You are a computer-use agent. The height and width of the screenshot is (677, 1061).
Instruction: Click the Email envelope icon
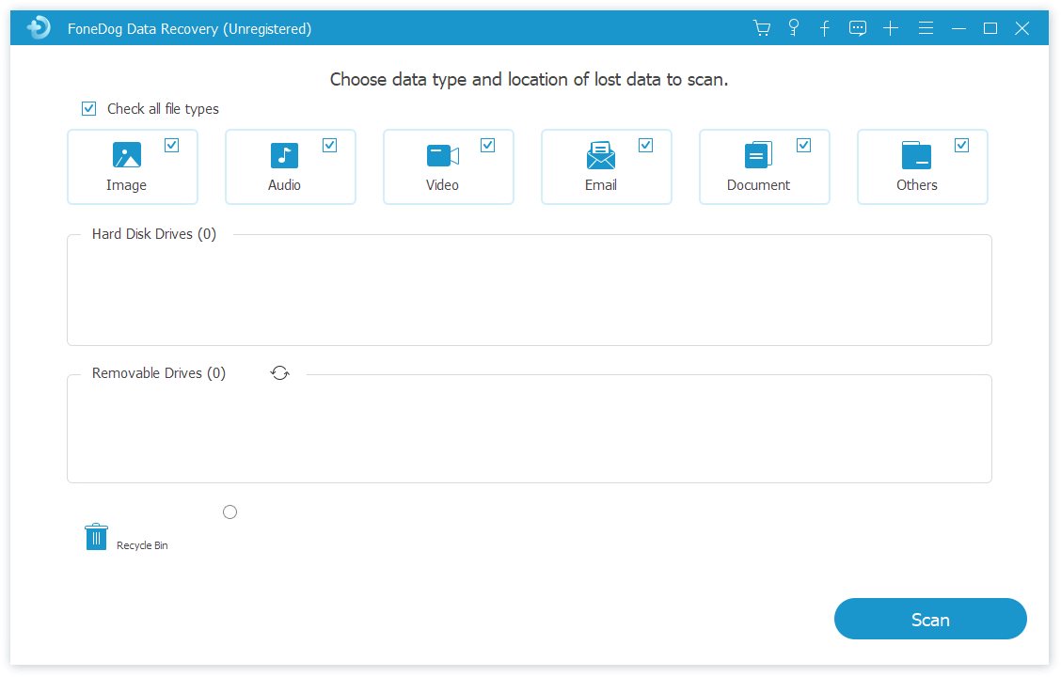599,153
